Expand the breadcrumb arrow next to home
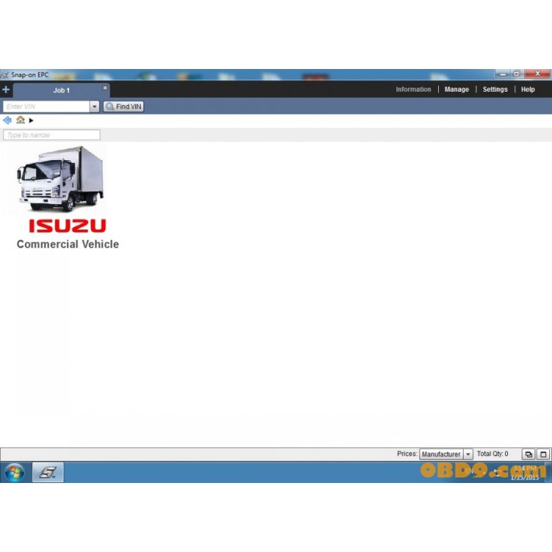Image resolution: width=552 pixels, height=552 pixels. pos(31,120)
